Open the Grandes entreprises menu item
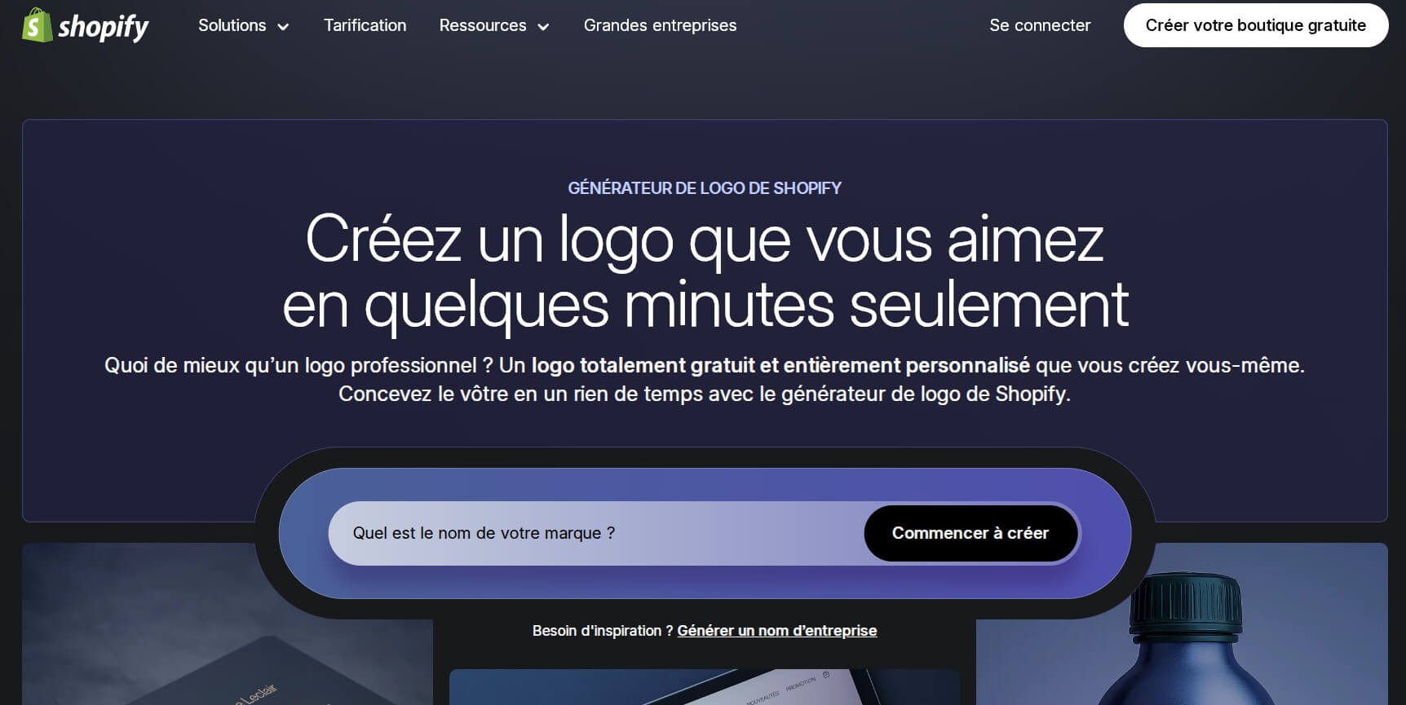Screen dimensions: 1406x705 coord(660,25)
